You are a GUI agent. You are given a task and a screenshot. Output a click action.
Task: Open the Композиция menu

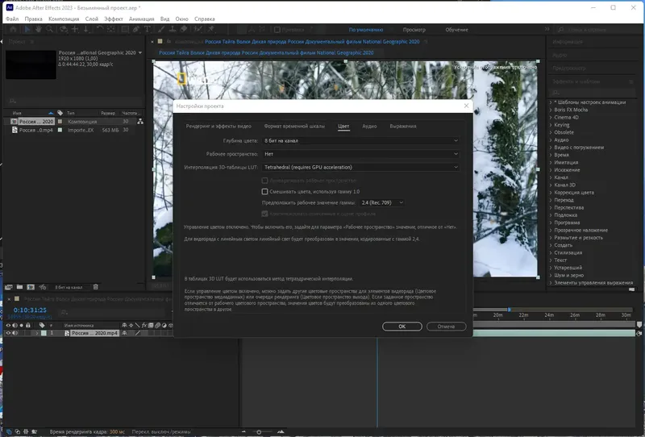tap(64, 19)
